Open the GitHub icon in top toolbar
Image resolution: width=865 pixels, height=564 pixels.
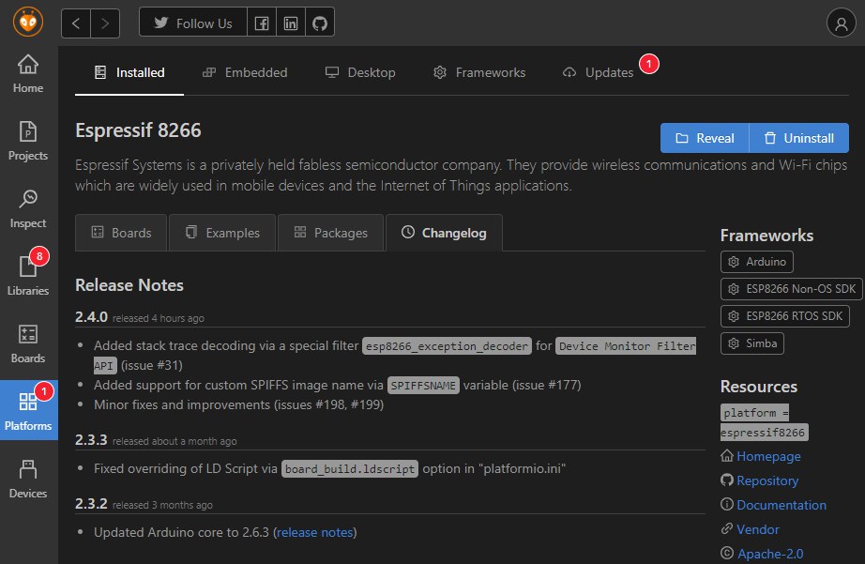[x=320, y=23]
